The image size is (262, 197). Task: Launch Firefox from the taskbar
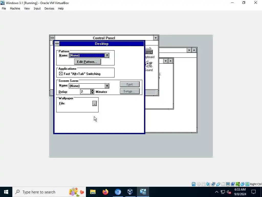(x=105, y=192)
